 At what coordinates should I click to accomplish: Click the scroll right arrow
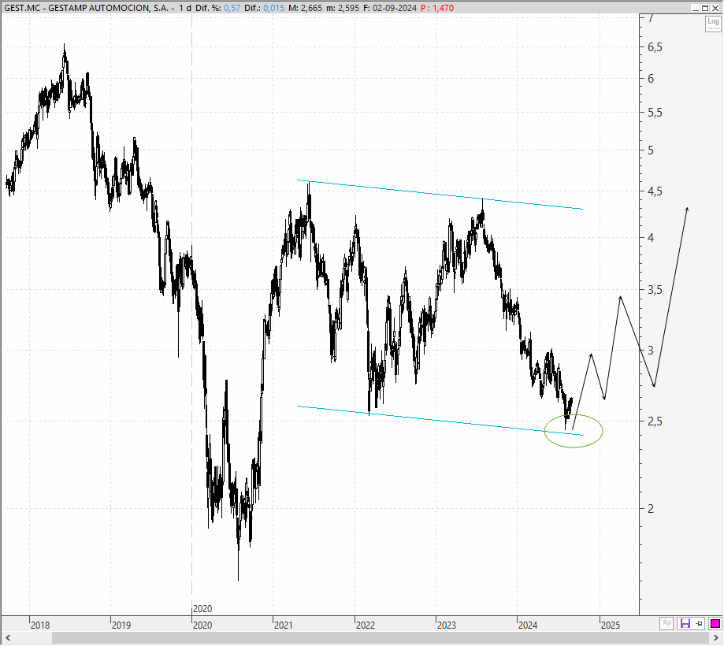[x=716, y=638]
